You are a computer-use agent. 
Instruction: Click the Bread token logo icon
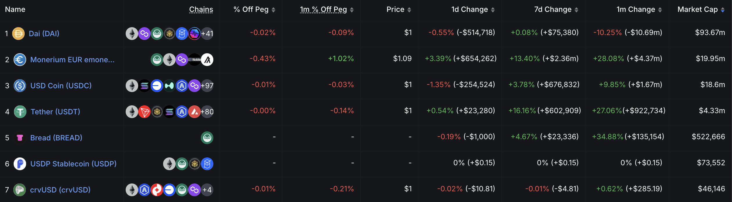[20, 138]
